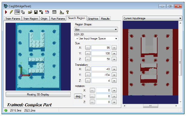Run the tool with red play icon
This screenshot has height=116, width=186.
pyautogui.click(x=6, y=12)
